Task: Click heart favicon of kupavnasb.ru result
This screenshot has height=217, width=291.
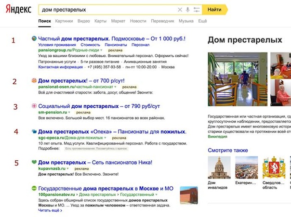Action: 34,162
